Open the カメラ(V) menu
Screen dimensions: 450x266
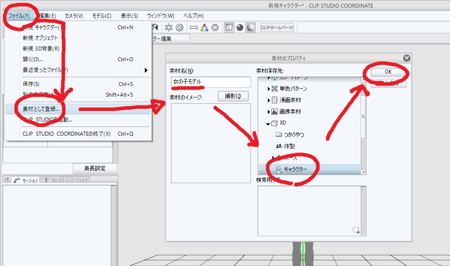click(x=74, y=16)
